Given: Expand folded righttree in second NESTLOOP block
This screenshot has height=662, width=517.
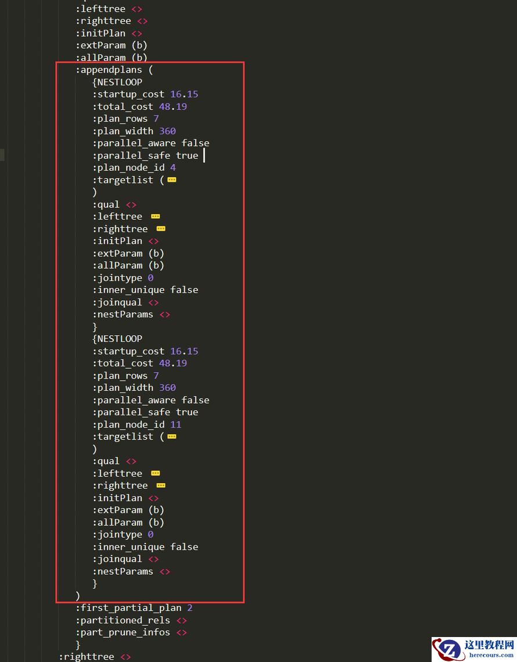Looking at the screenshot, I should (161, 485).
